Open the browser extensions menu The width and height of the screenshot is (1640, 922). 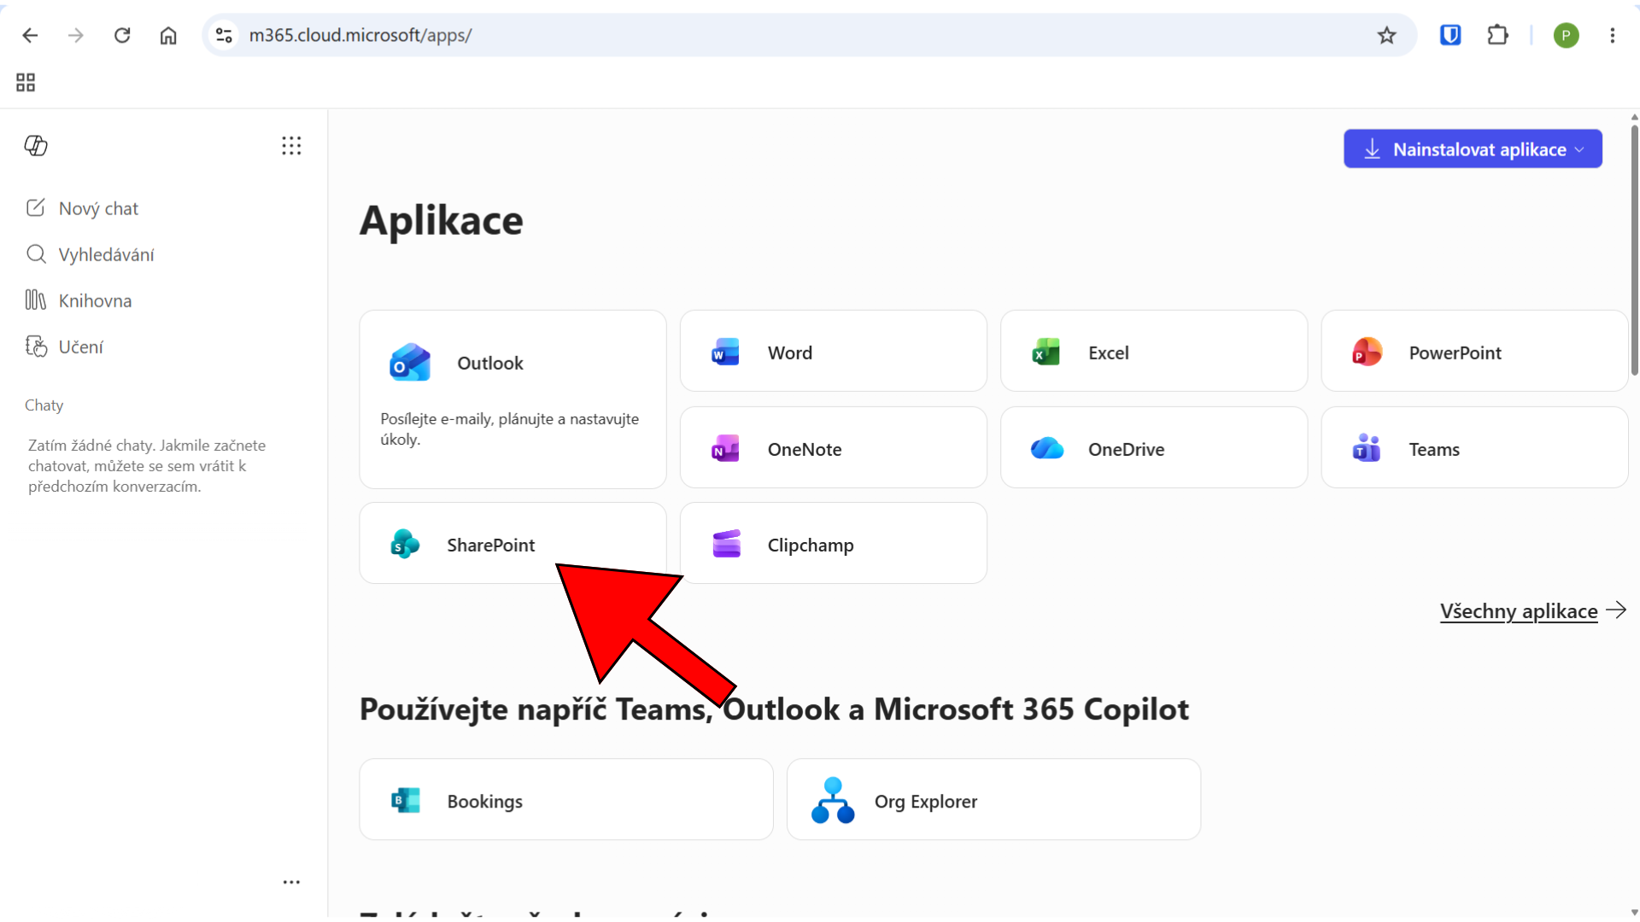click(1497, 35)
